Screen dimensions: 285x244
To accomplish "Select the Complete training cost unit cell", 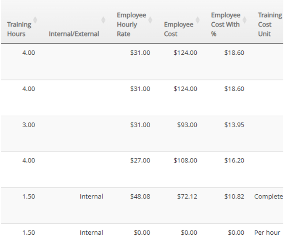I will (x=269, y=196).
